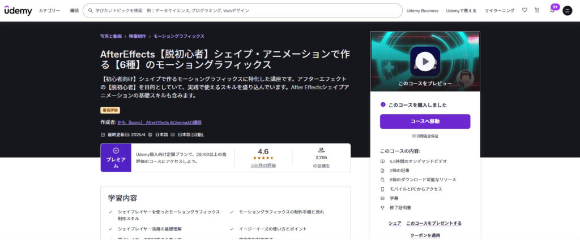View the 328件の評価 ratings link

[263, 165]
